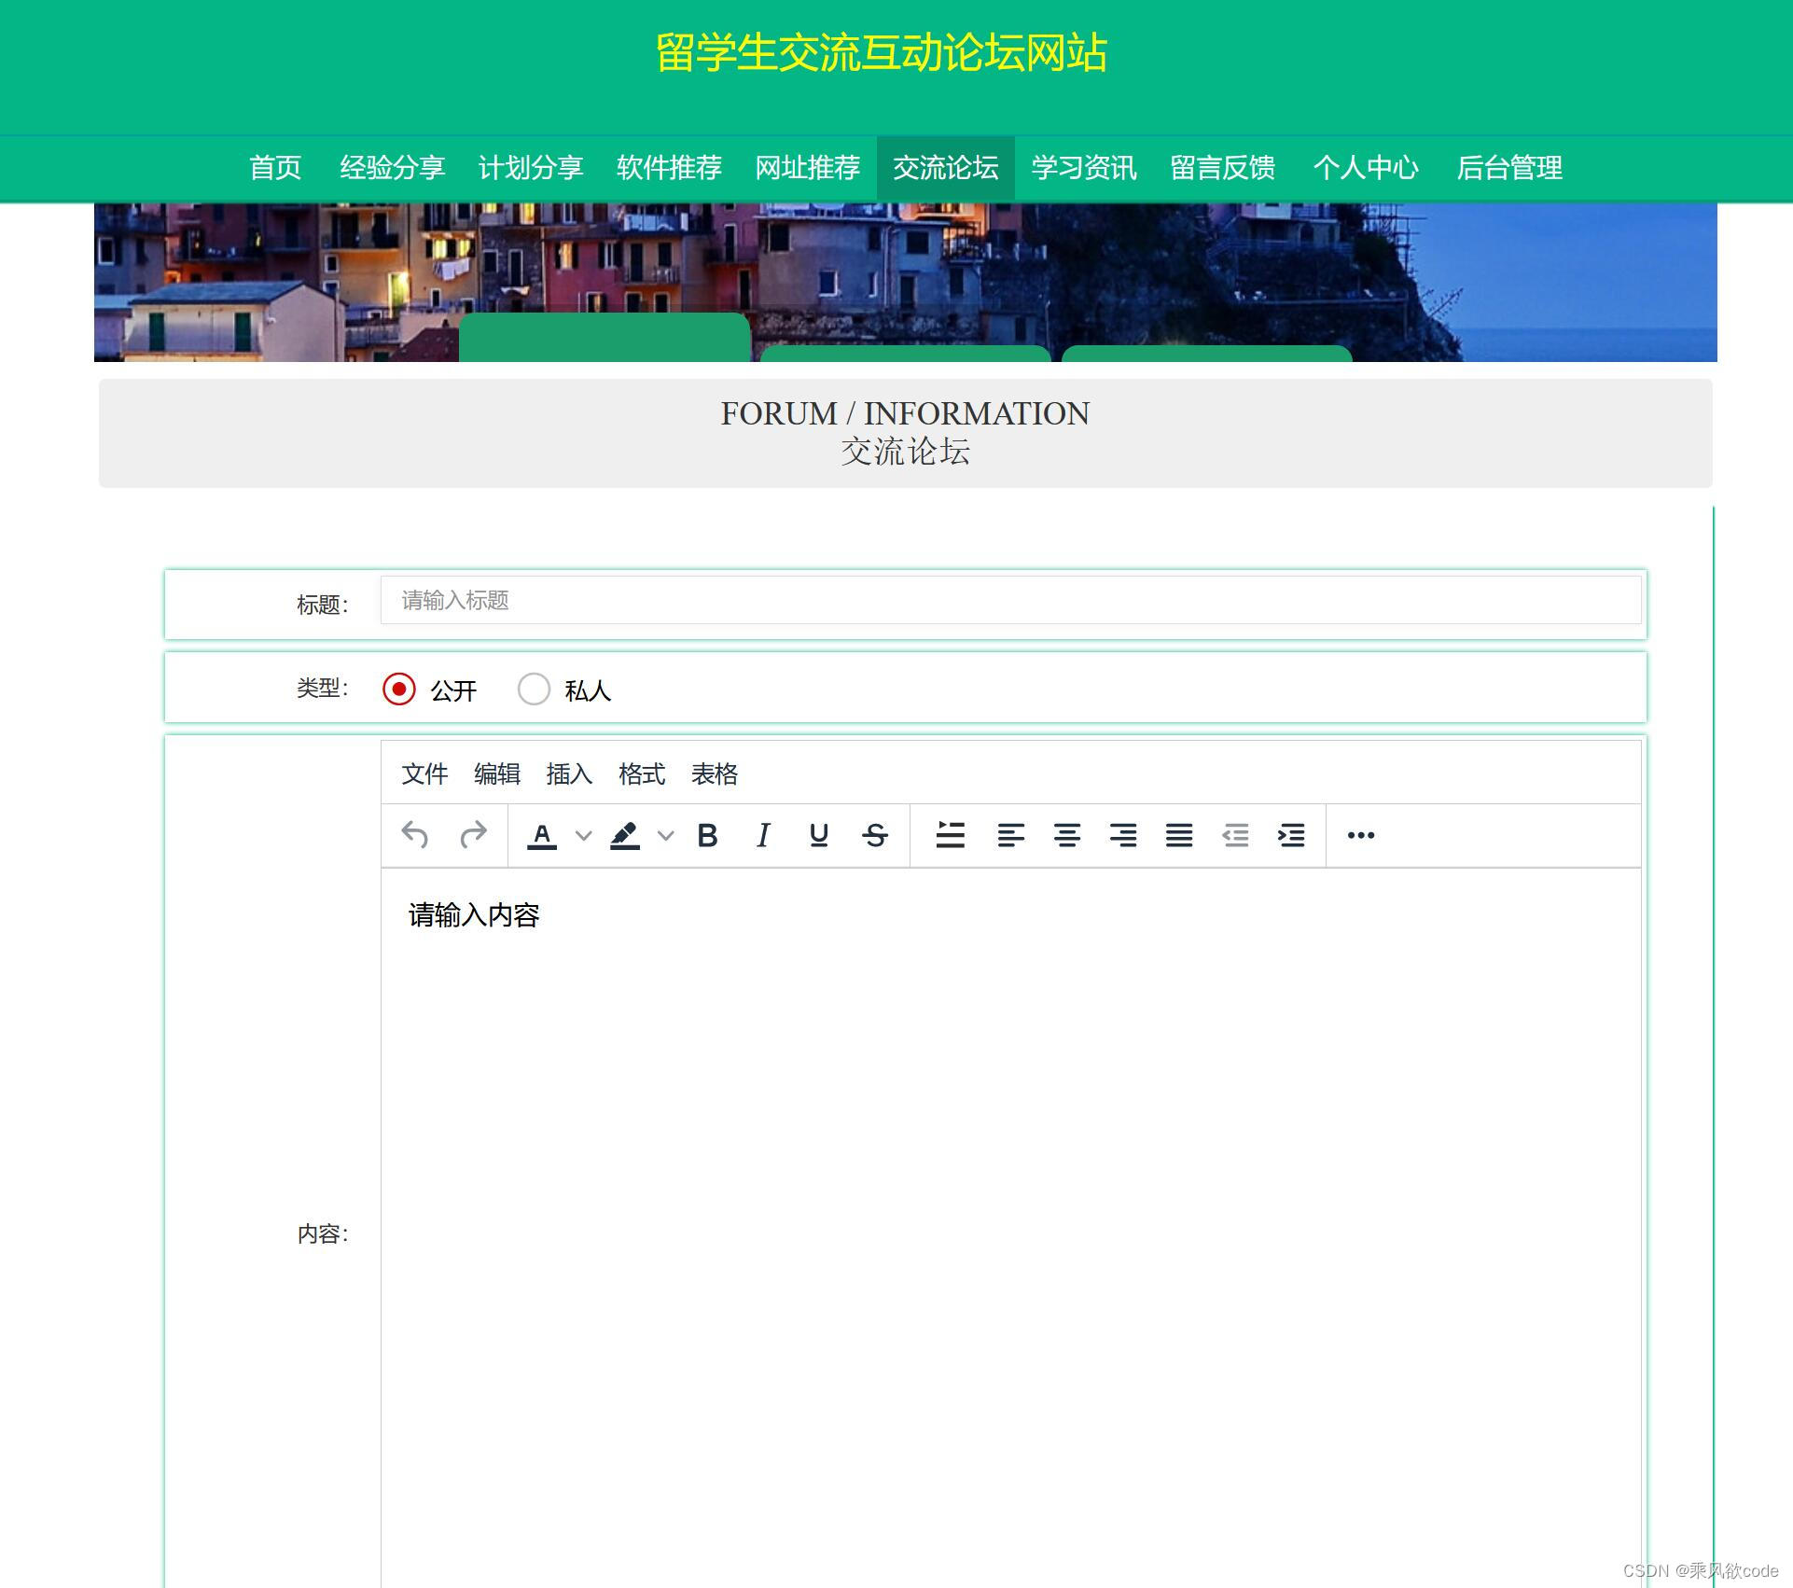Viewport: 1793px width, 1588px height.
Task: Go to the 首页 homepage
Action: (x=273, y=168)
